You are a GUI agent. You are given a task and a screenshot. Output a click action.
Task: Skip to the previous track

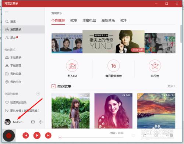[x=26, y=136]
